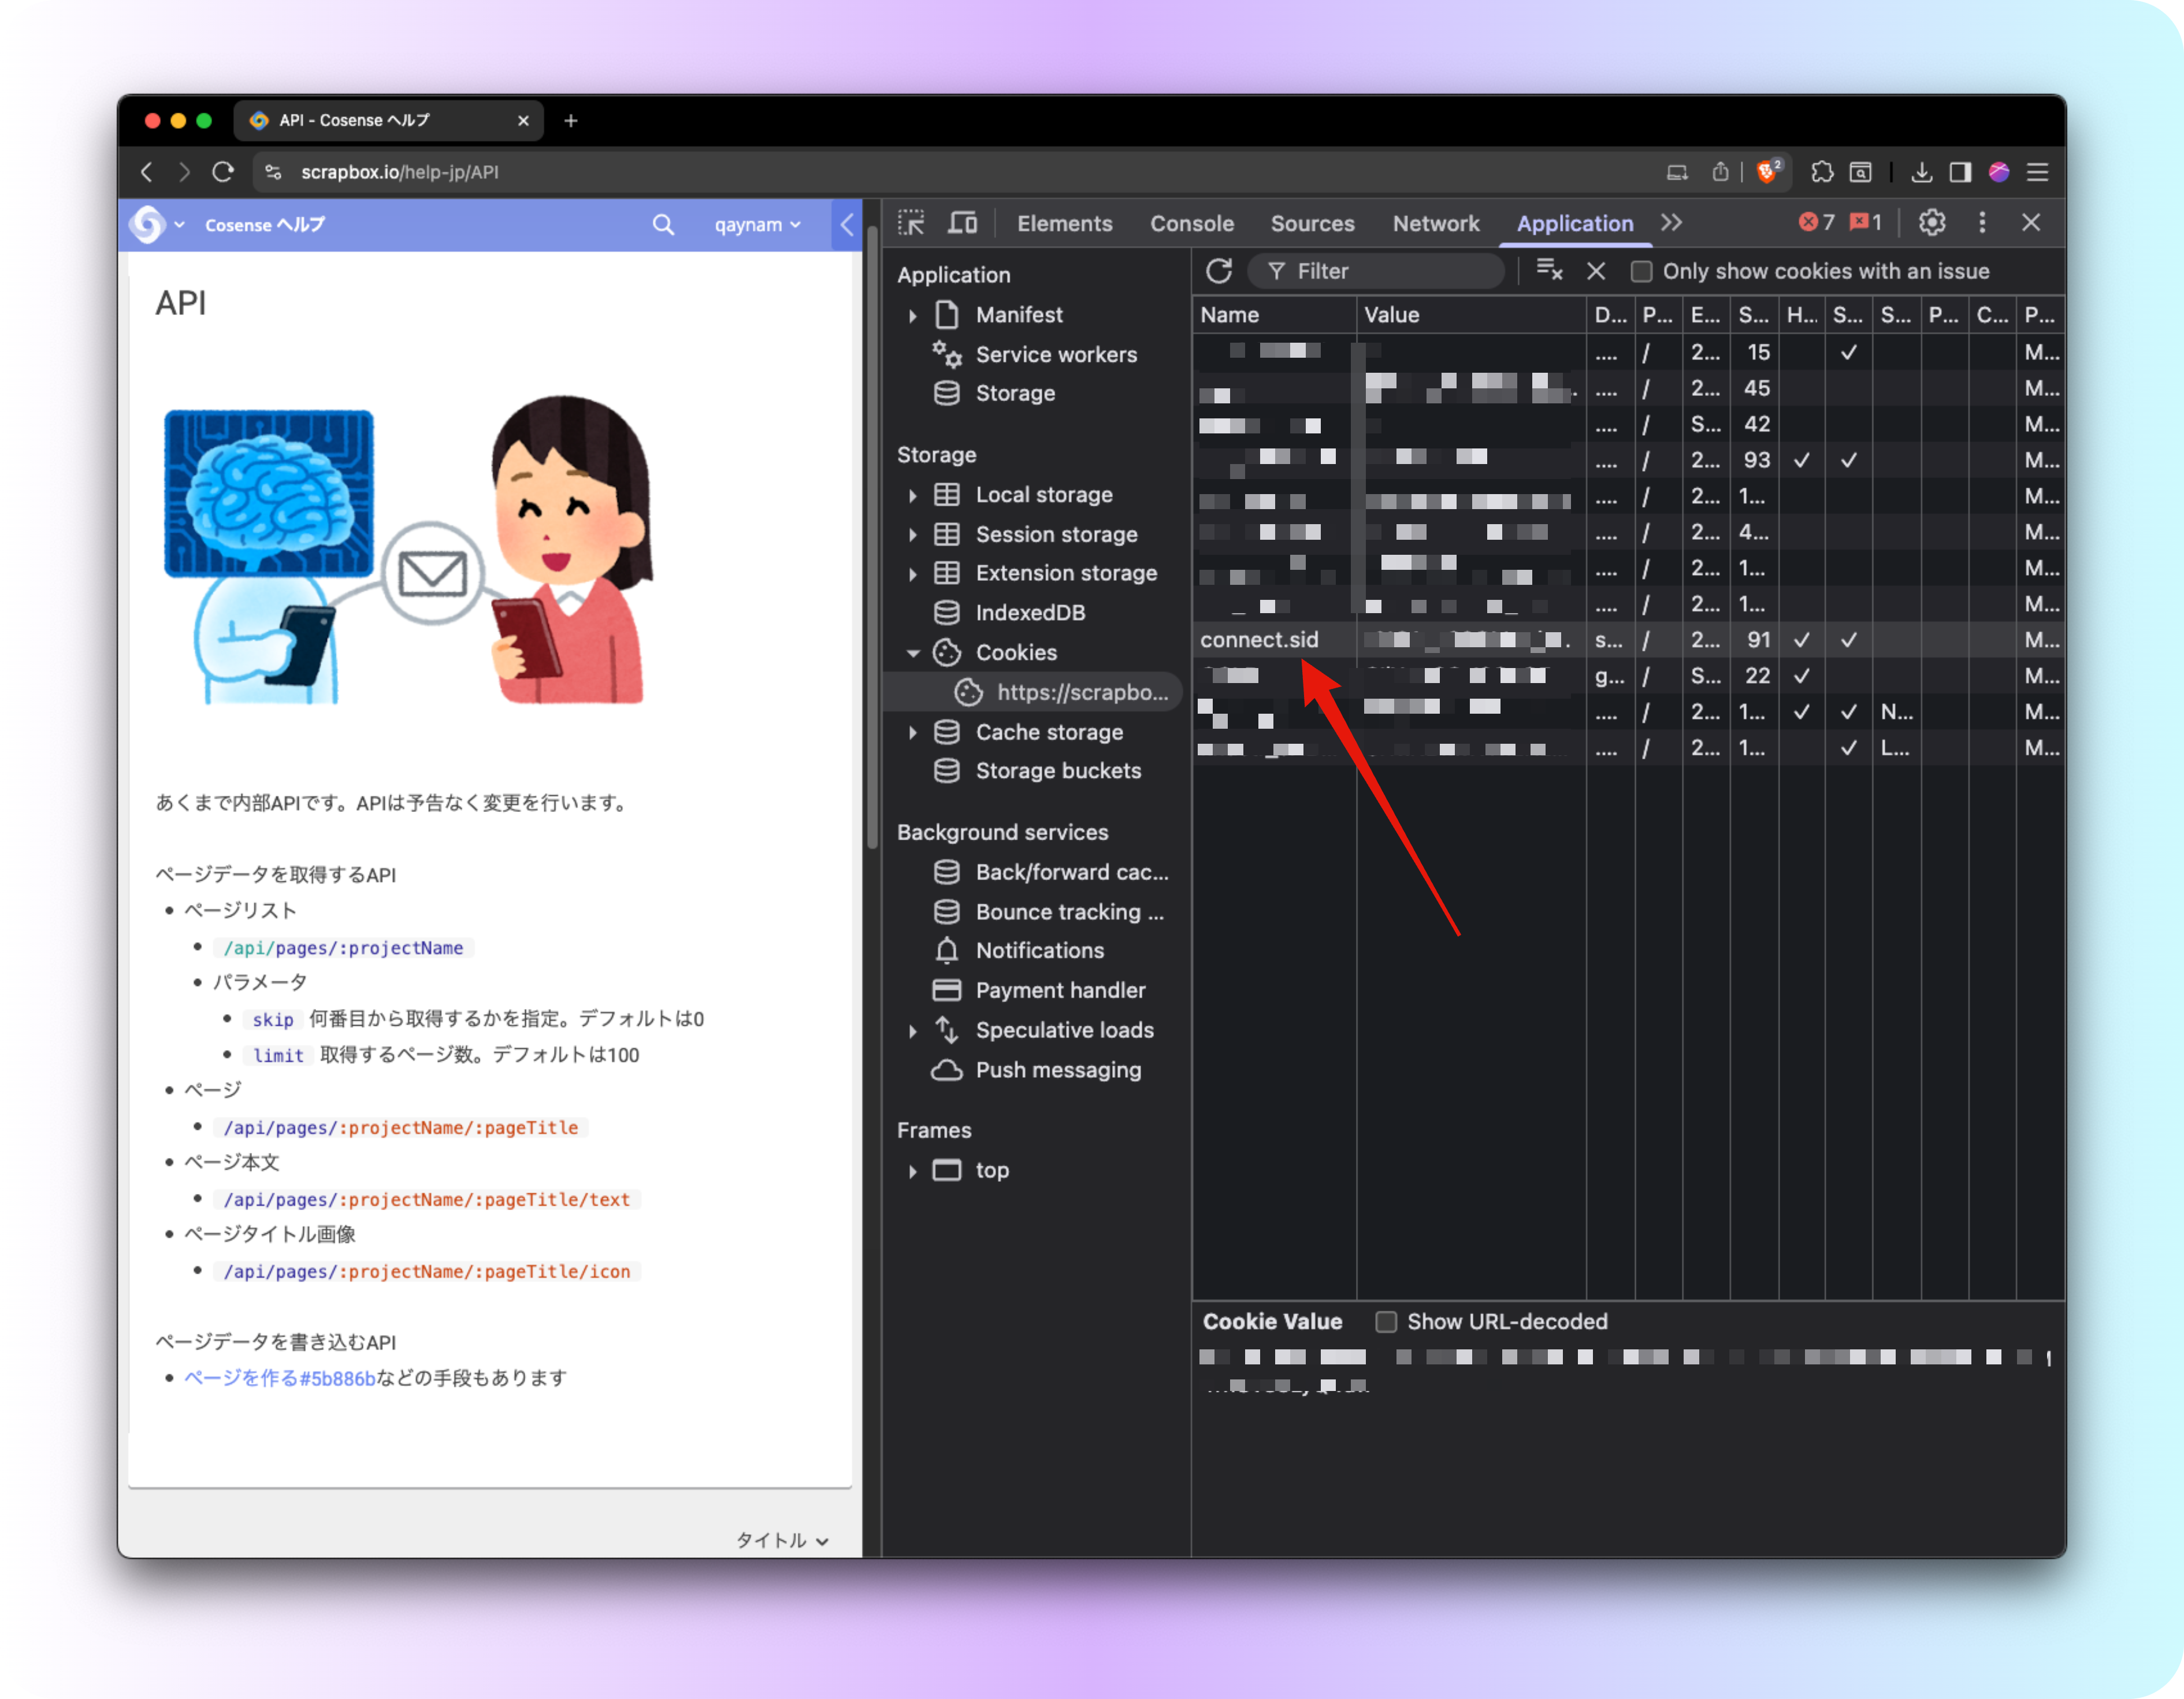
Task: Click the 1 issue flag indicator
Action: coord(1866,222)
